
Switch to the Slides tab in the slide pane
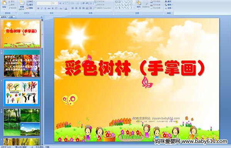click(4, 17)
